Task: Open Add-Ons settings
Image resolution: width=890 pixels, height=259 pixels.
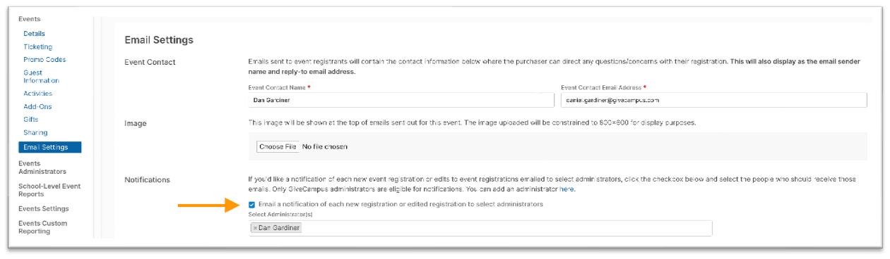Action: click(37, 107)
